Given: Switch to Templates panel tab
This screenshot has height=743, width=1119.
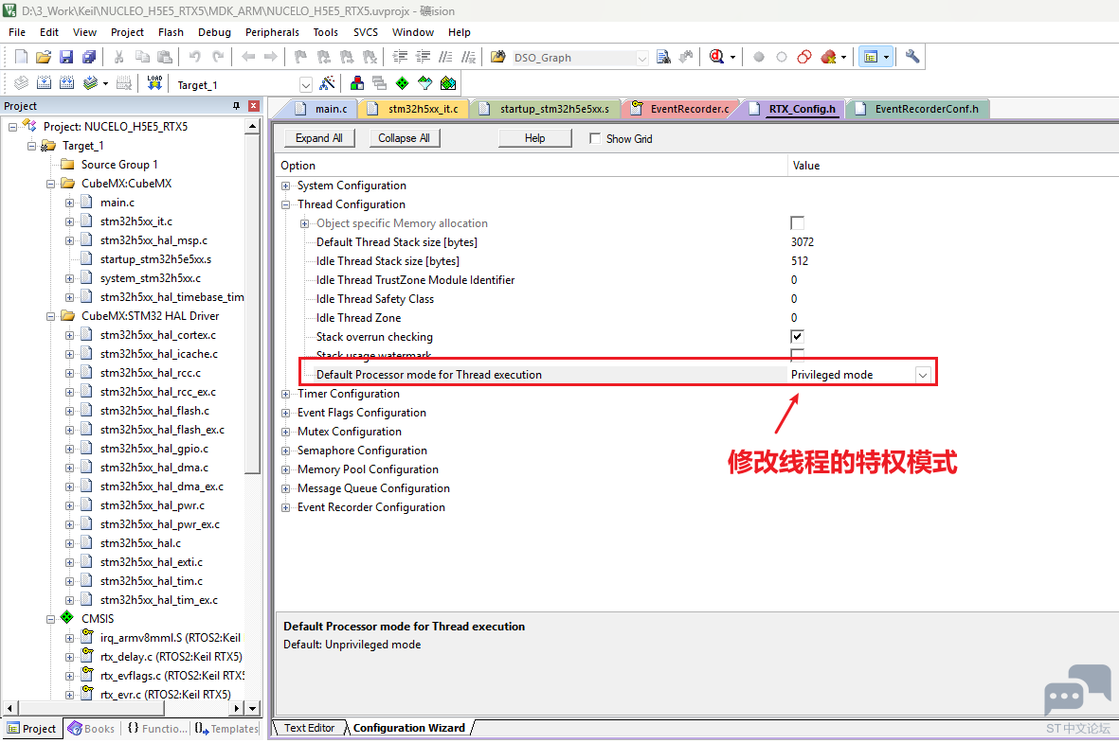Looking at the screenshot, I should tap(226, 729).
